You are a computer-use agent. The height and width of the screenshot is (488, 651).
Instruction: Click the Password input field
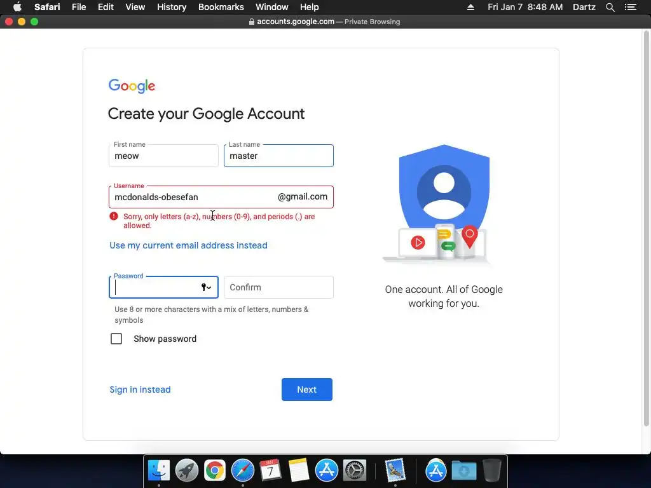tap(163, 287)
